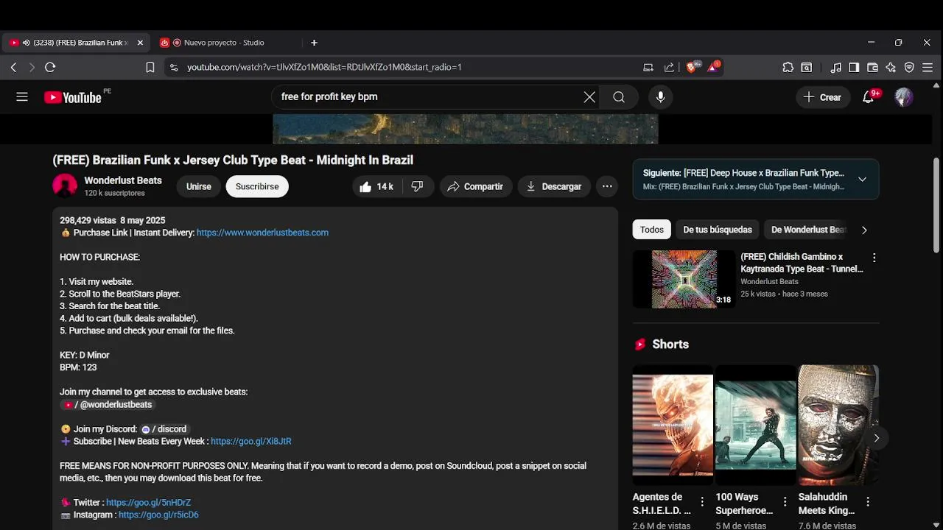The image size is (943, 530).
Task: Start voice search with the microphone
Action: (x=660, y=96)
